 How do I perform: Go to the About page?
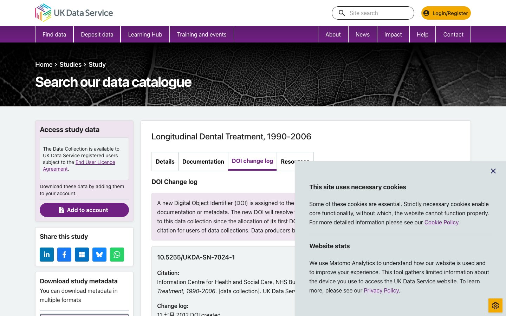pyautogui.click(x=333, y=34)
